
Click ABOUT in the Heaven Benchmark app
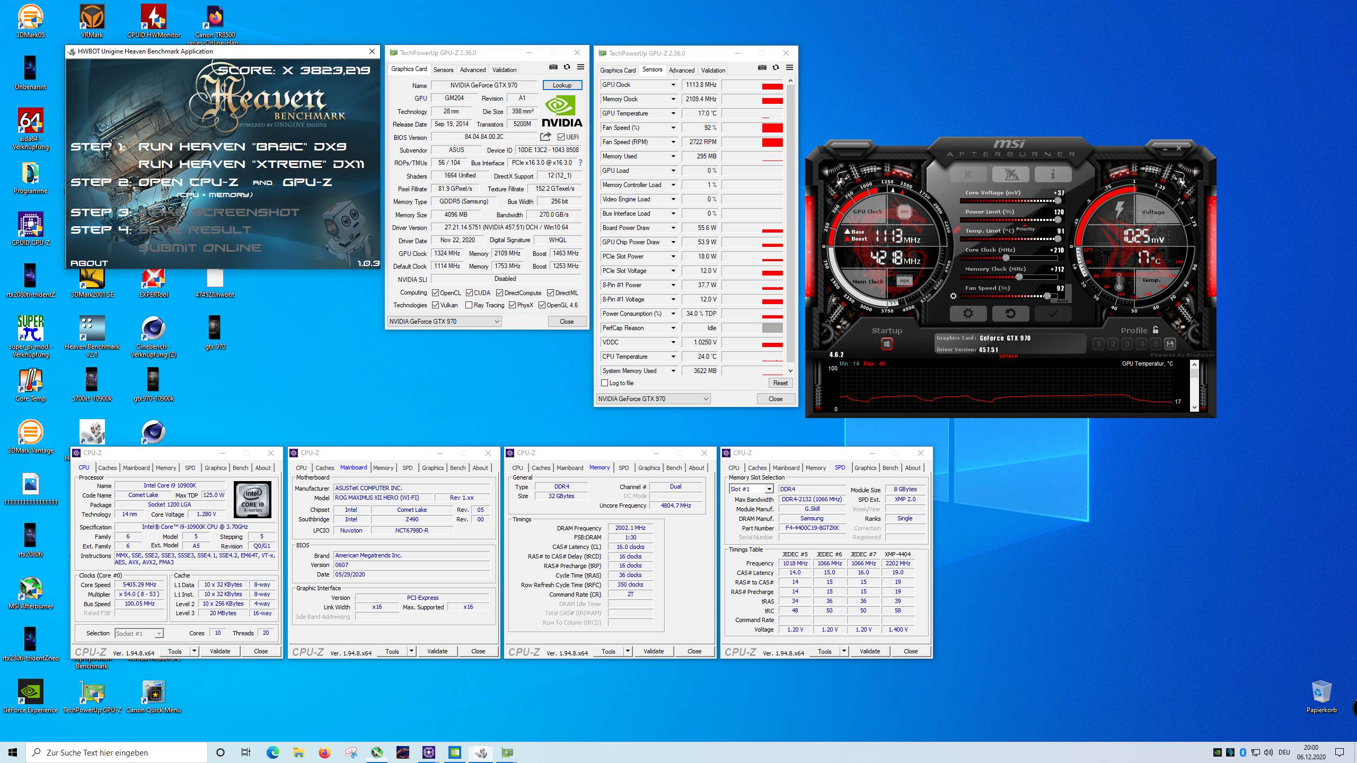pyautogui.click(x=89, y=263)
